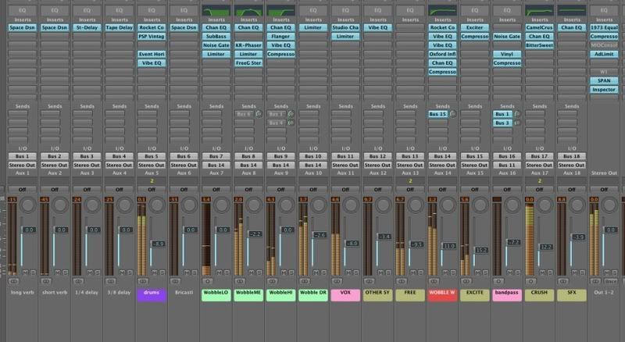
Task: Click the stereo format icon on VOX strip
Action: 337,281
